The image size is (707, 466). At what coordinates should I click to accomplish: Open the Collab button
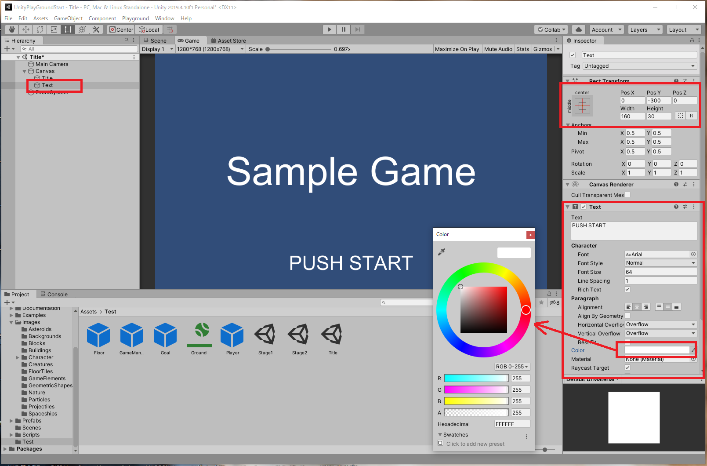coord(551,29)
